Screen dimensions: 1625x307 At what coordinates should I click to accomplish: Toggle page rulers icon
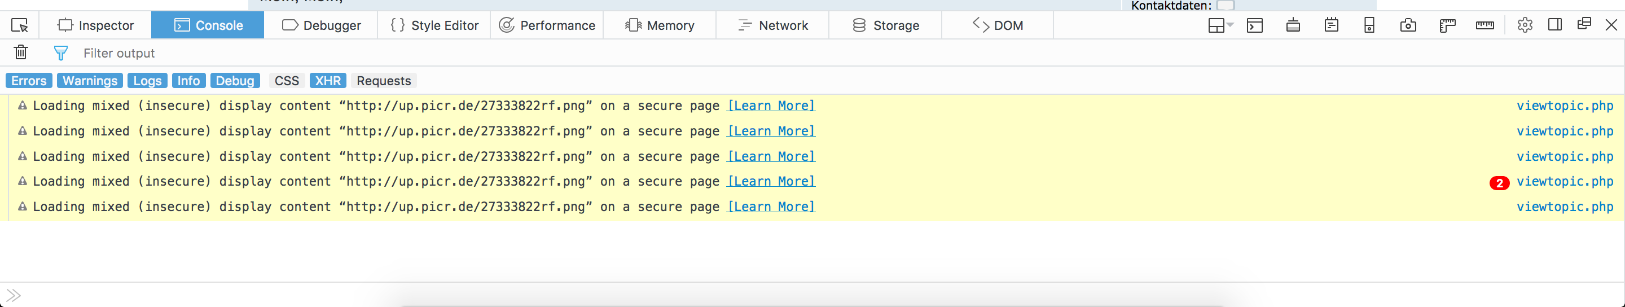coord(1447,25)
